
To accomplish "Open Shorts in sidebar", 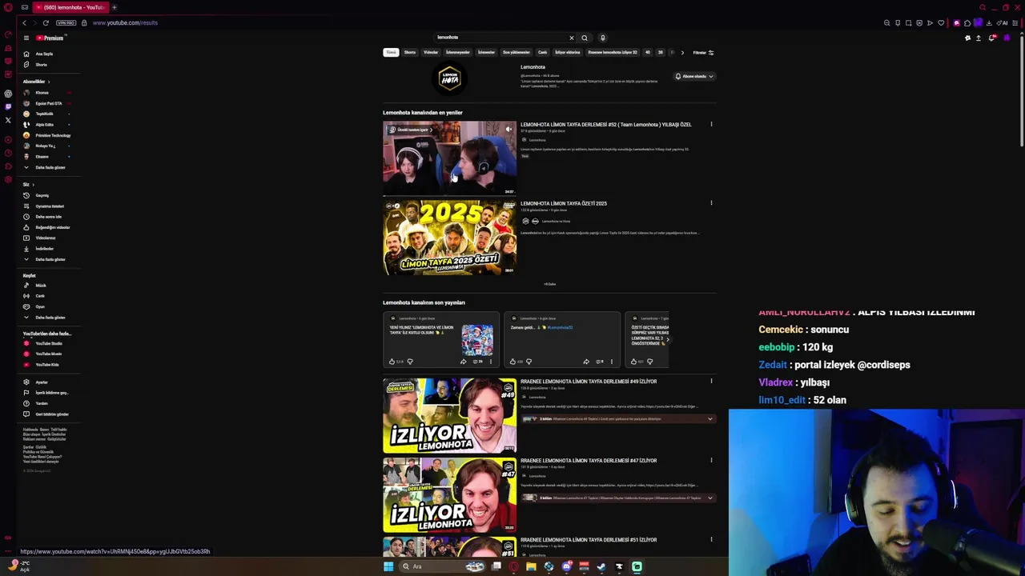I will pos(40,65).
